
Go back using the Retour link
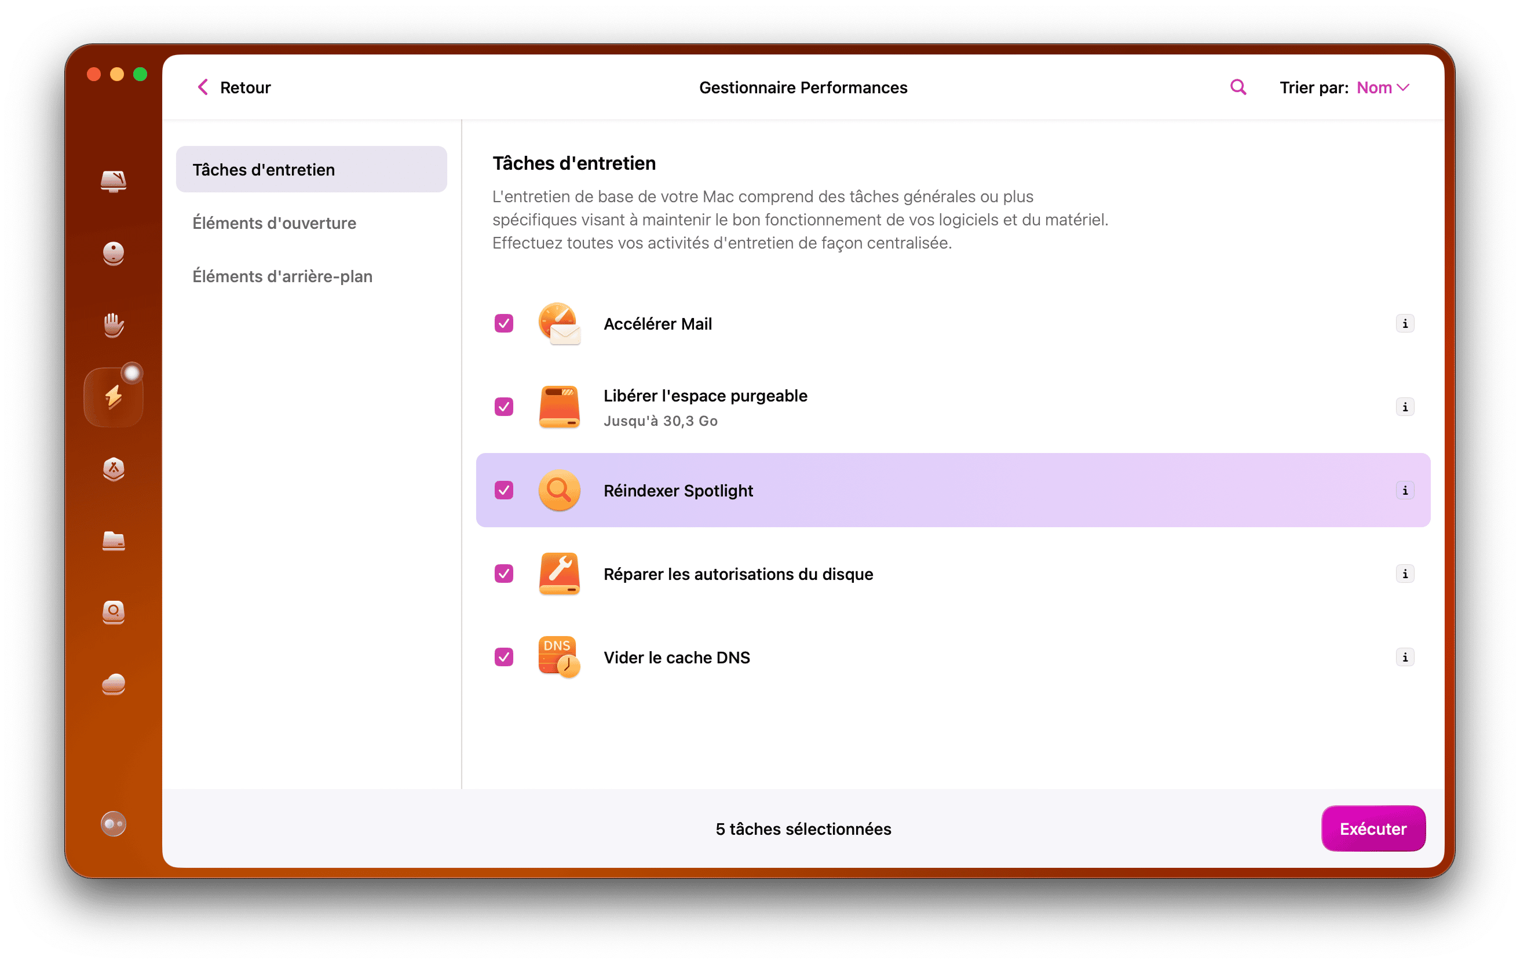pyautogui.click(x=233, y=87)
